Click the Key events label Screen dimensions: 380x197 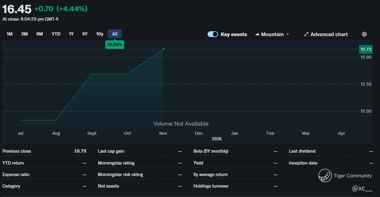234,34
